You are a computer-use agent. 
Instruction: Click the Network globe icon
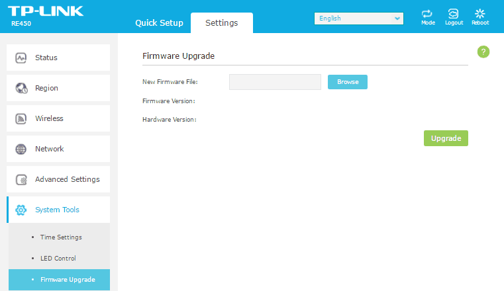coord(21,149)
